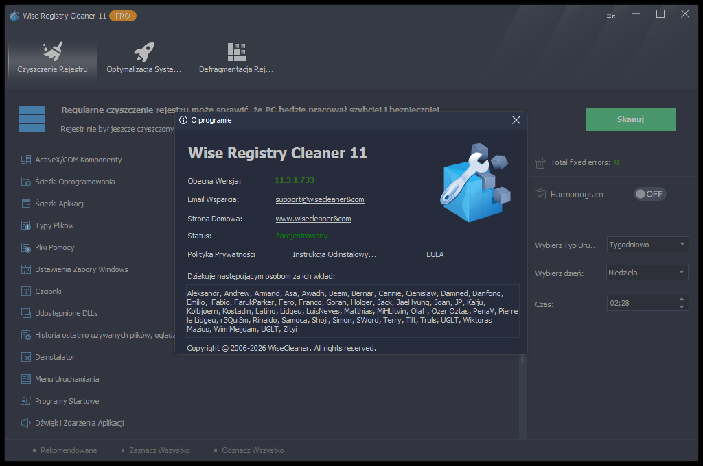Open the Niedziela day dropdown
The width and height of the screenshot is (703, 466).
pyautogui.click(x=647, y=273)
